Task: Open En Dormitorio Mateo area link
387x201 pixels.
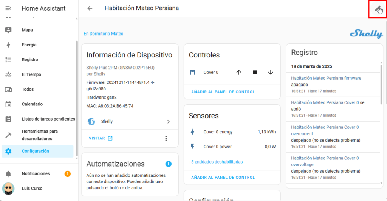Action: pos(104,34)
